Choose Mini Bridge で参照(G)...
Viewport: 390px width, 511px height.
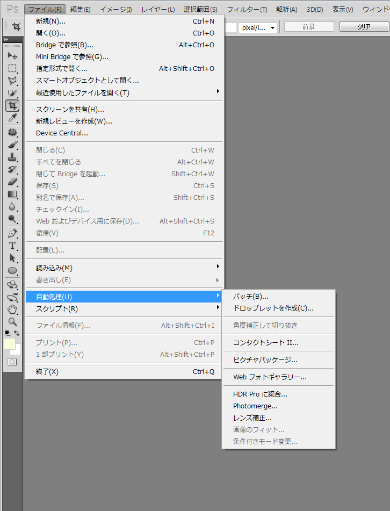point(124,57)
